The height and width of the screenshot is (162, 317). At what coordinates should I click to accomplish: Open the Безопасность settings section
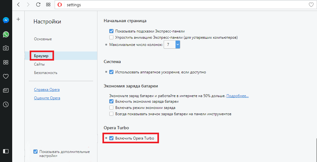tap(46, 73)
